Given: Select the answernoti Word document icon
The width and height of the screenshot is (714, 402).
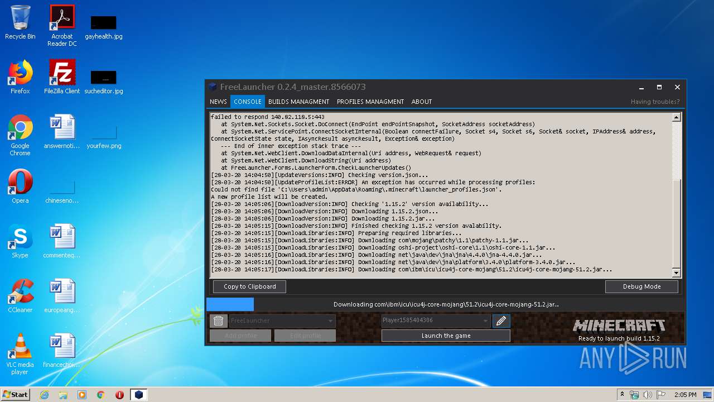Looking at the screenshot, I should (x=62, y=132).
